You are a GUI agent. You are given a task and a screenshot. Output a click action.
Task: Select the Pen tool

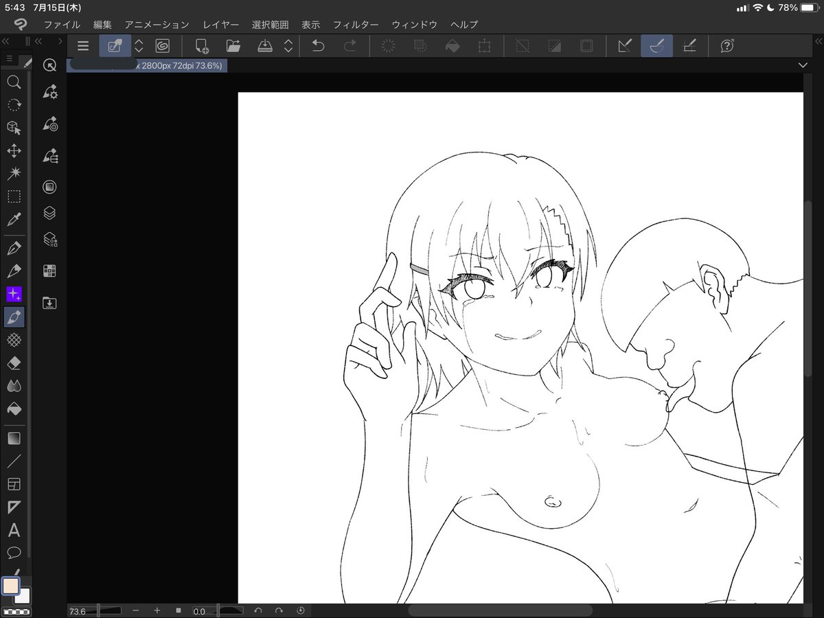coord(14,248)
